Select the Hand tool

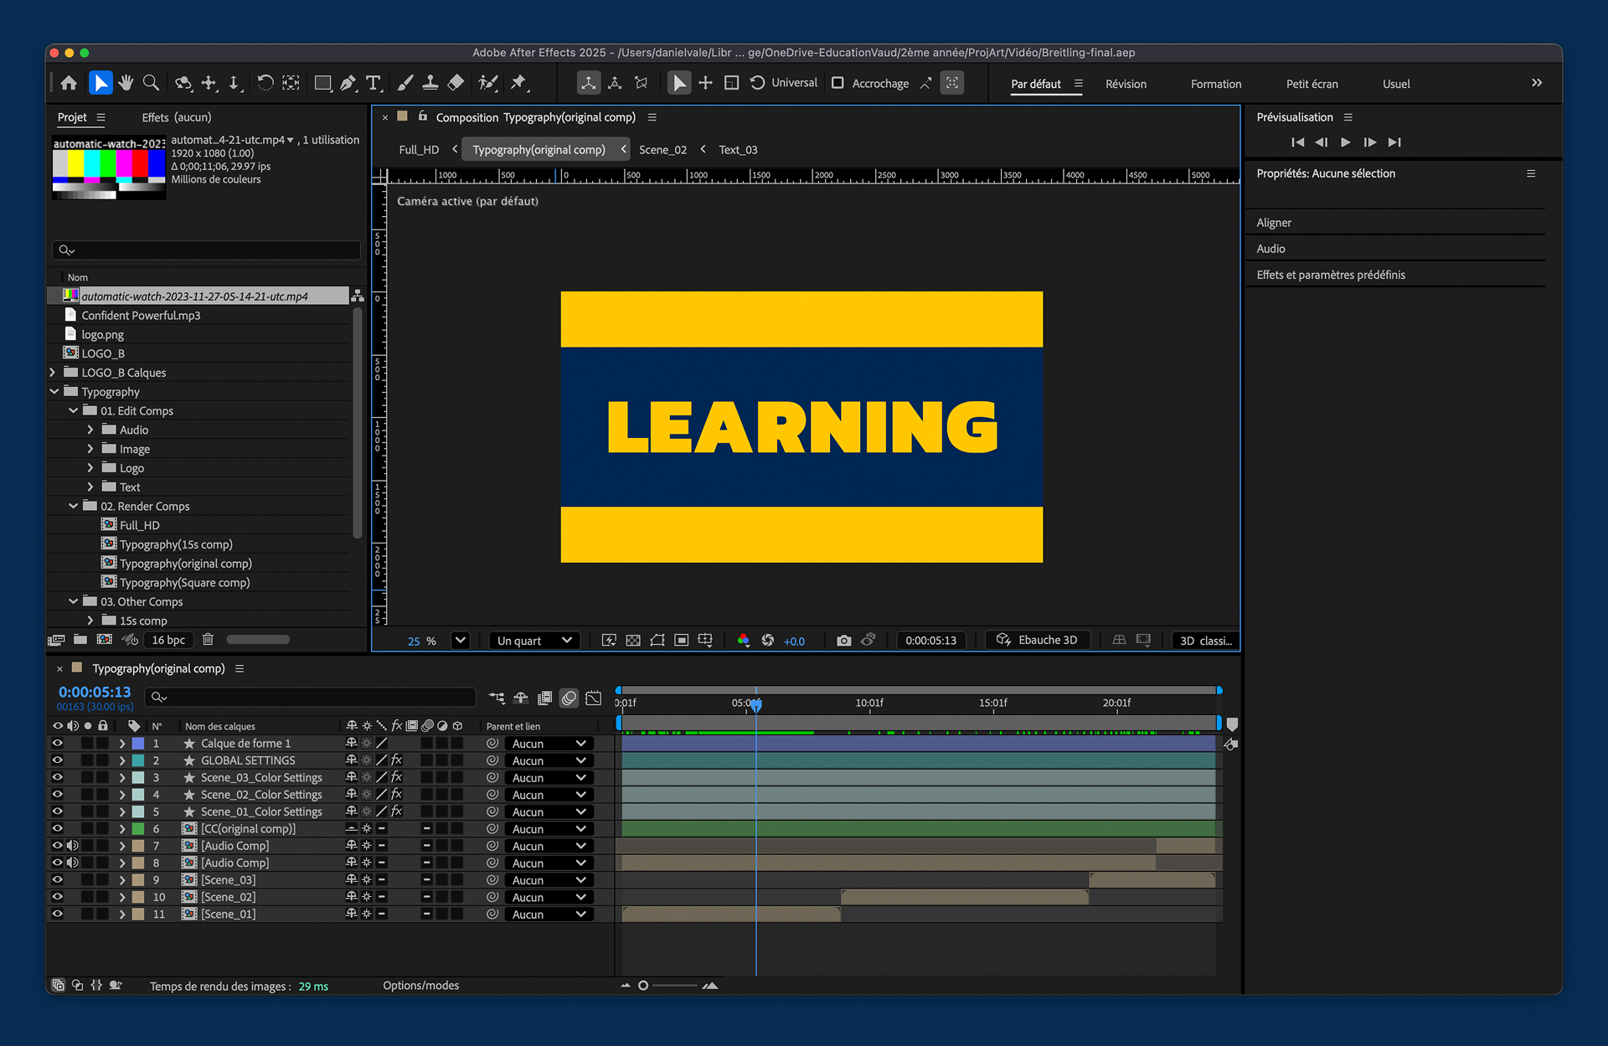[x=126, y=83]
